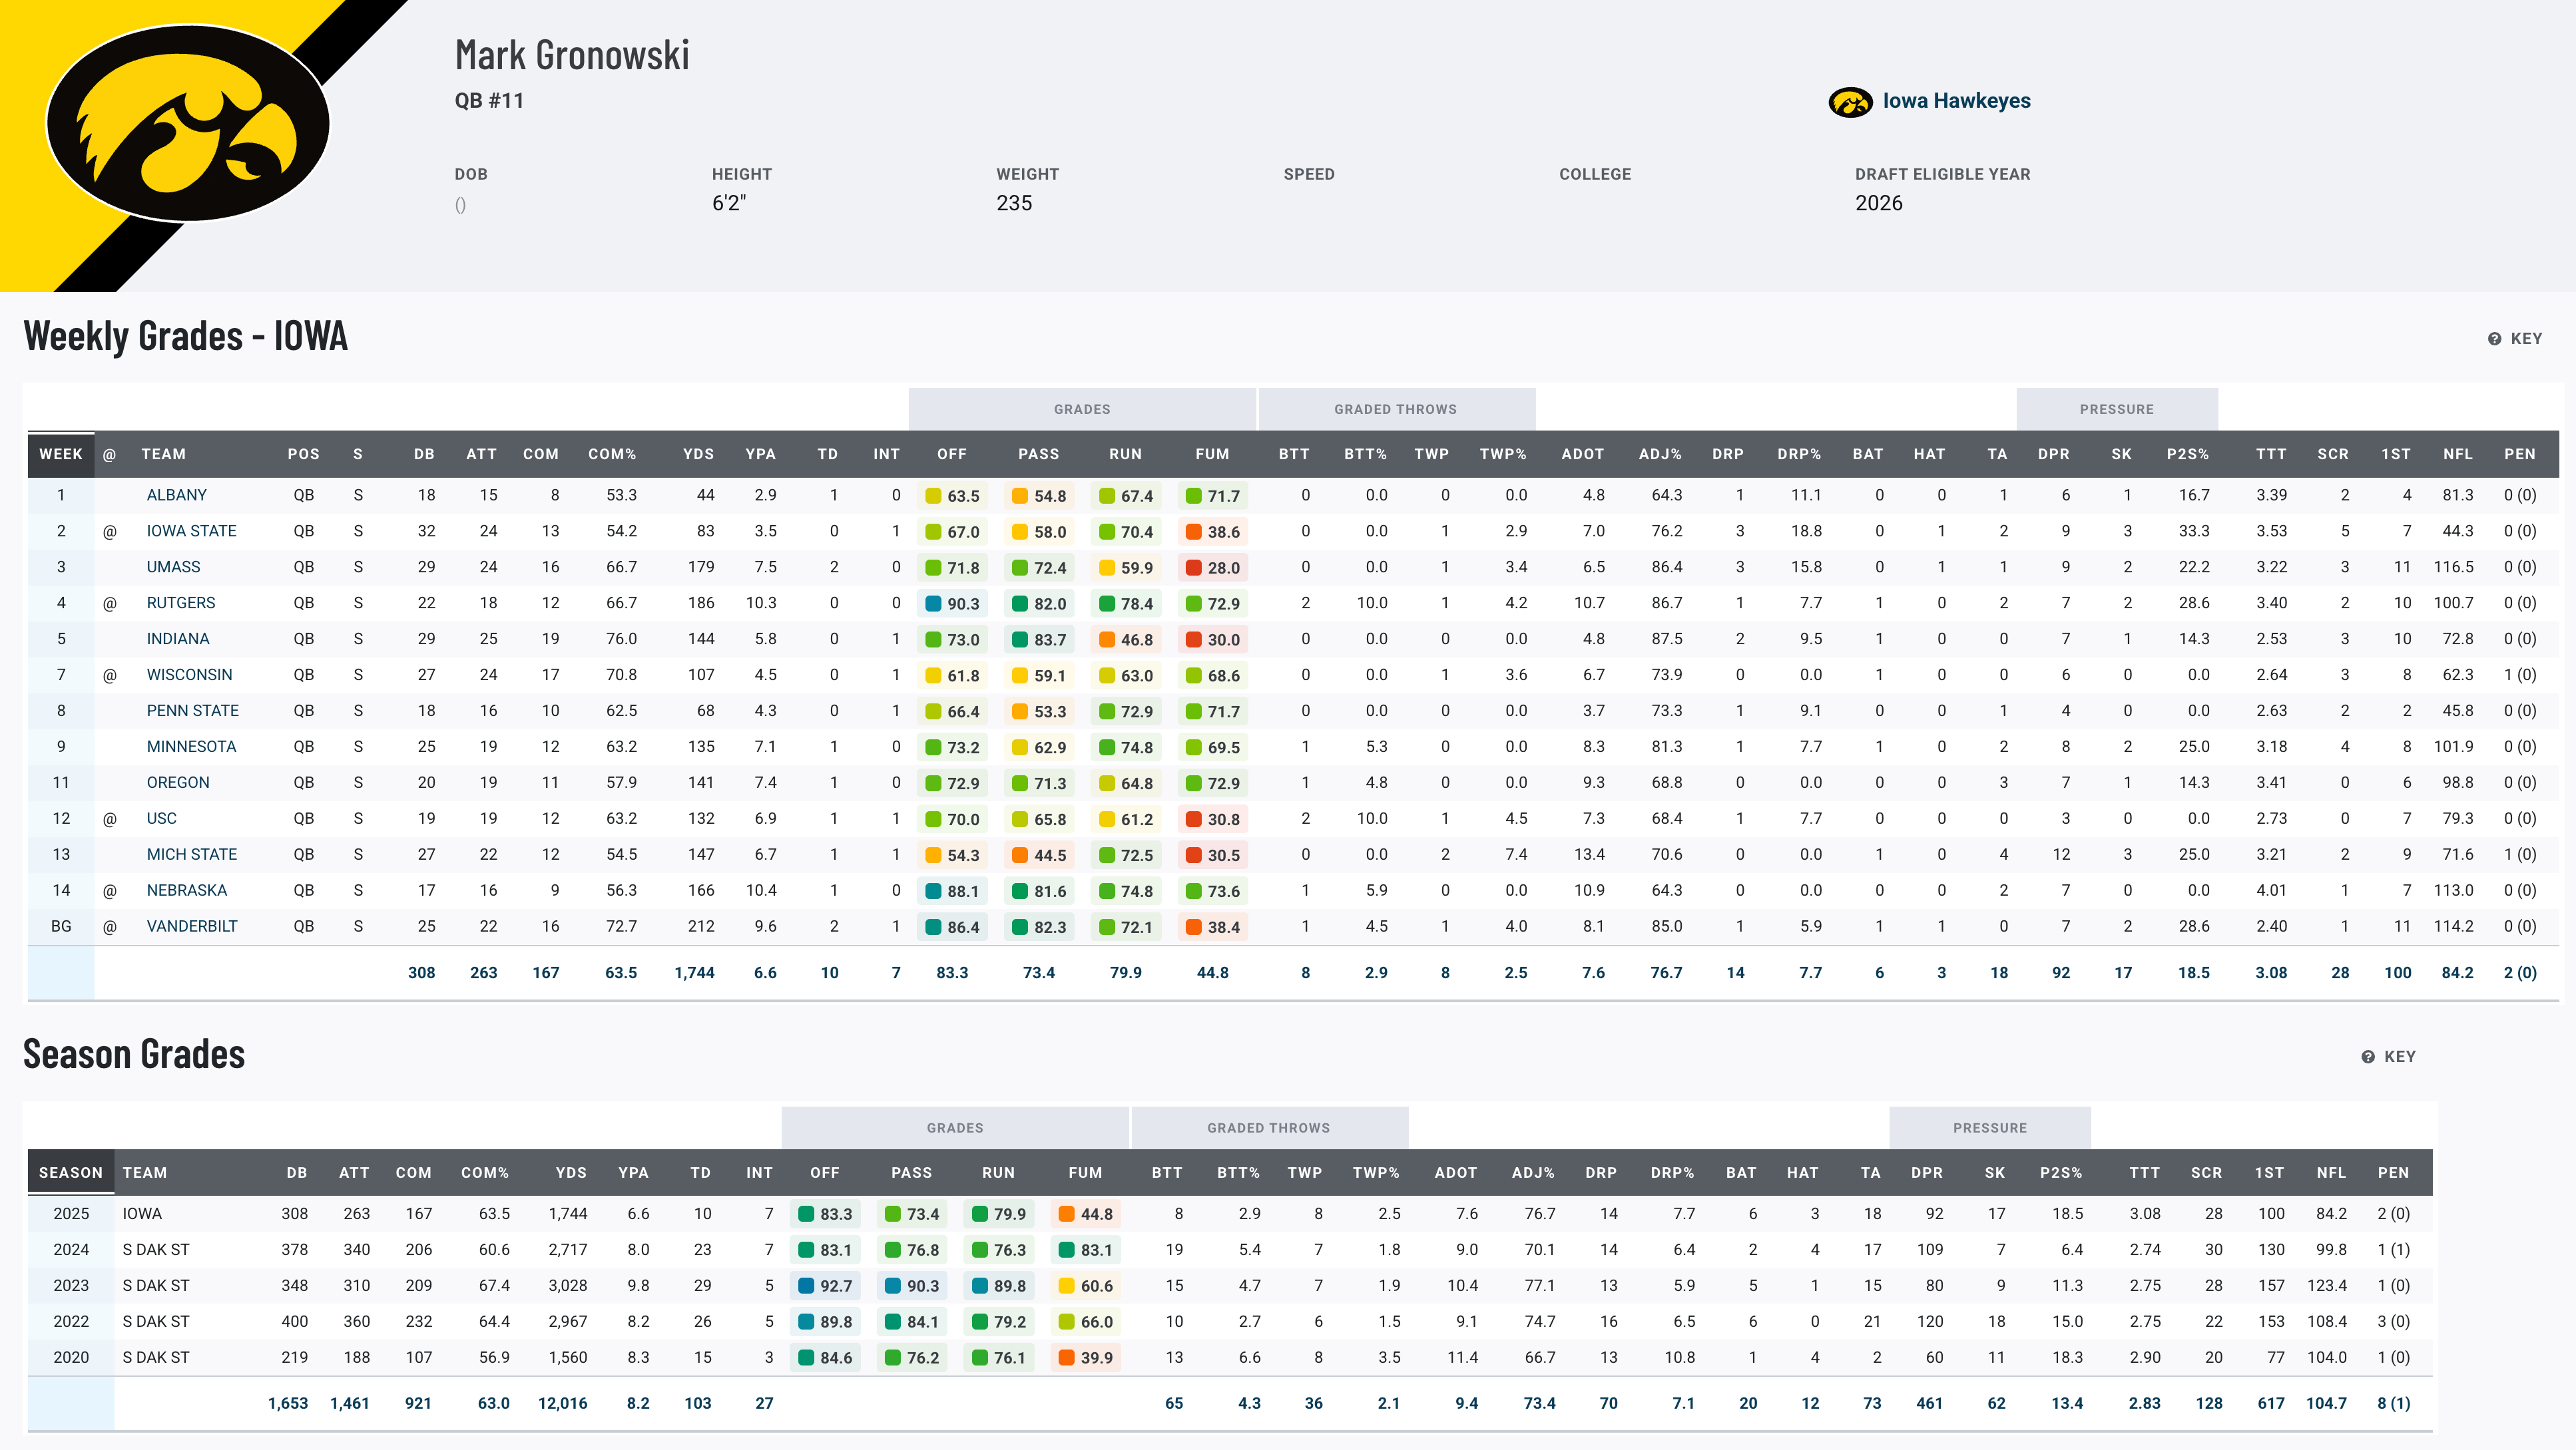Viewport: 2576px width, 1450px height.
Task: Click the ALBANY opponent link
Action: pyautogui.click(x=176, y=494)
